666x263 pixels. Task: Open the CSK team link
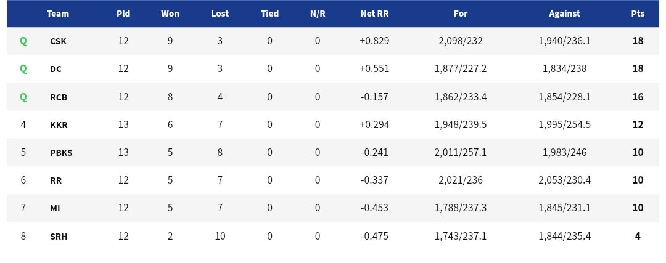(58, 41)
